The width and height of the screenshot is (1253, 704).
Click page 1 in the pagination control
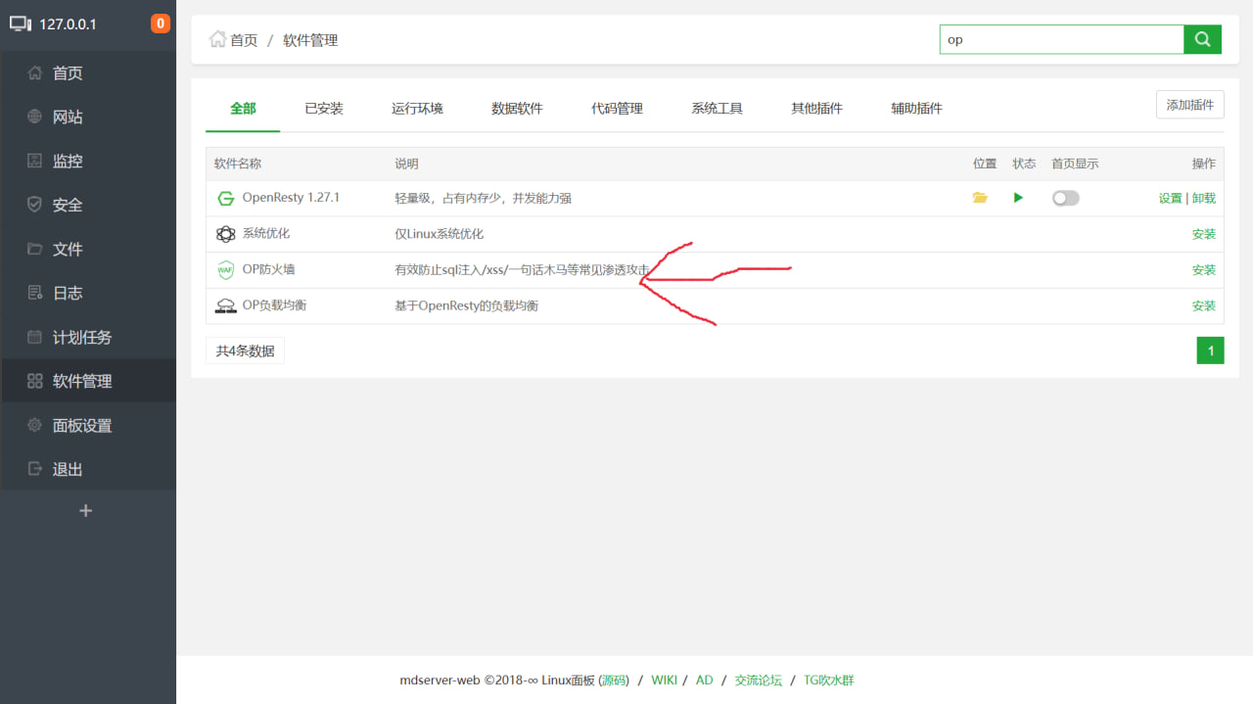coord(1210,350)
